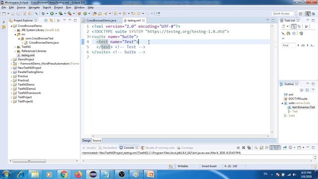Collapse the CrossBrowserDemo project node
Viewport: 318px width, 179px height.
pos(11,26)
